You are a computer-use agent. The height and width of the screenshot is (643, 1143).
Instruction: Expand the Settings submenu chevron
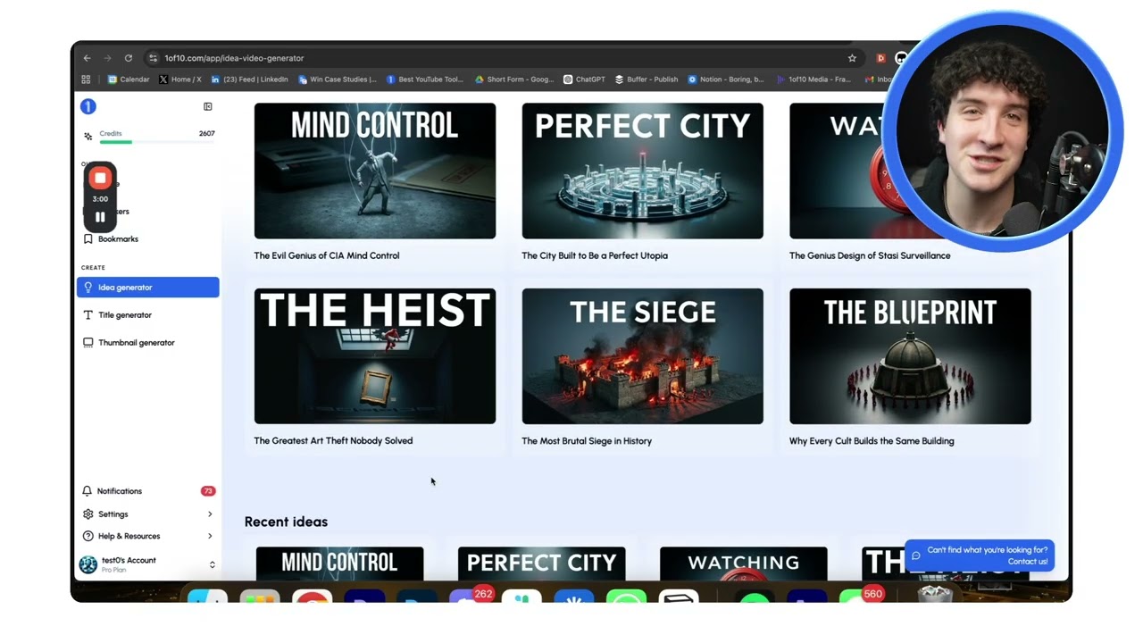coord(210,514)
